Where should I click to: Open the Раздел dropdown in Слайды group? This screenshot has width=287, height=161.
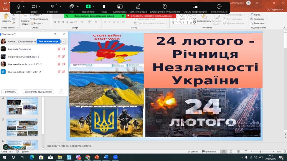(38, 24)
